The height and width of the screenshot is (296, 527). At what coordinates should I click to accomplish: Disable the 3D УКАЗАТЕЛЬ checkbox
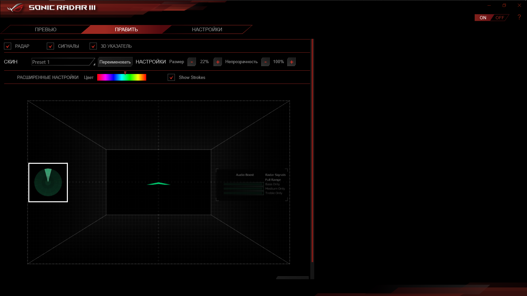[x=93, y=46]
